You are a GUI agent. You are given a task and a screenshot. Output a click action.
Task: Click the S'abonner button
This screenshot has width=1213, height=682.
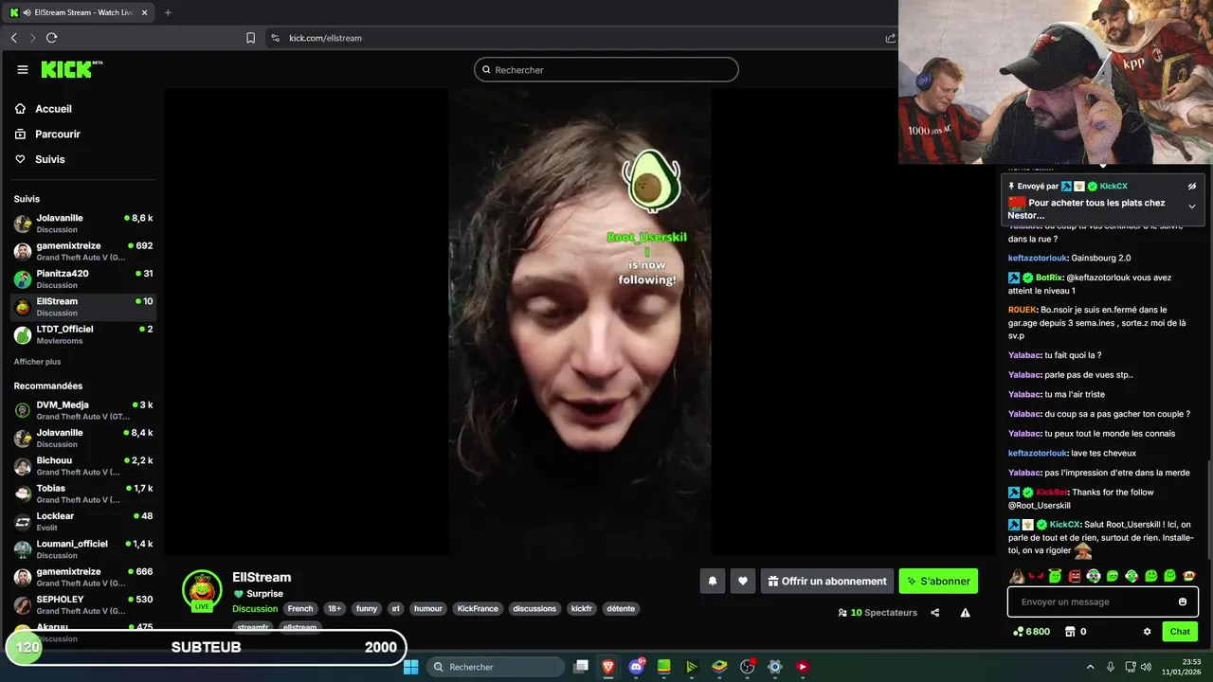coord(938,582)
